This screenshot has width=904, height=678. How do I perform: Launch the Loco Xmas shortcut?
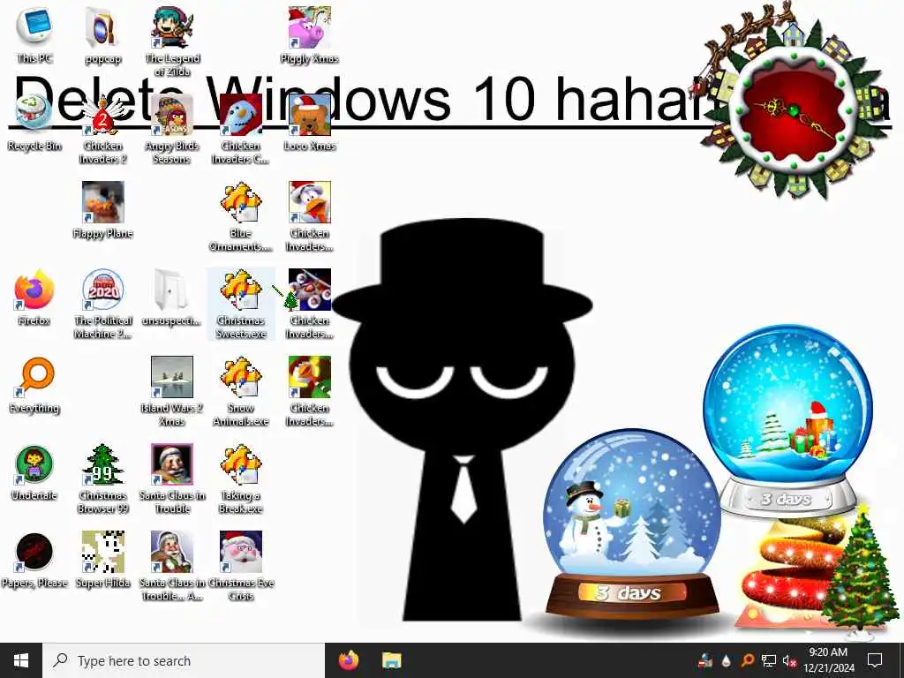coord(310,122)
